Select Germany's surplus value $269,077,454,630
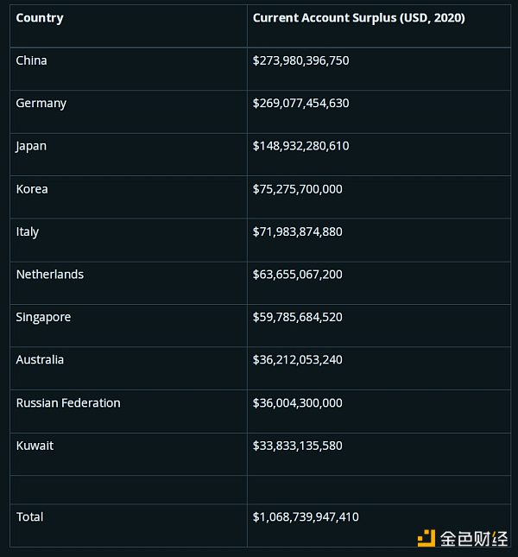This screenshot has height=557, width=518. pyautogui.click(x=300, y=104)
